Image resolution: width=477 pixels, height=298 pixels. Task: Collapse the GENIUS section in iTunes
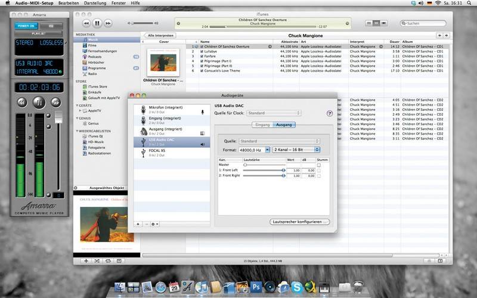[78, 118]
